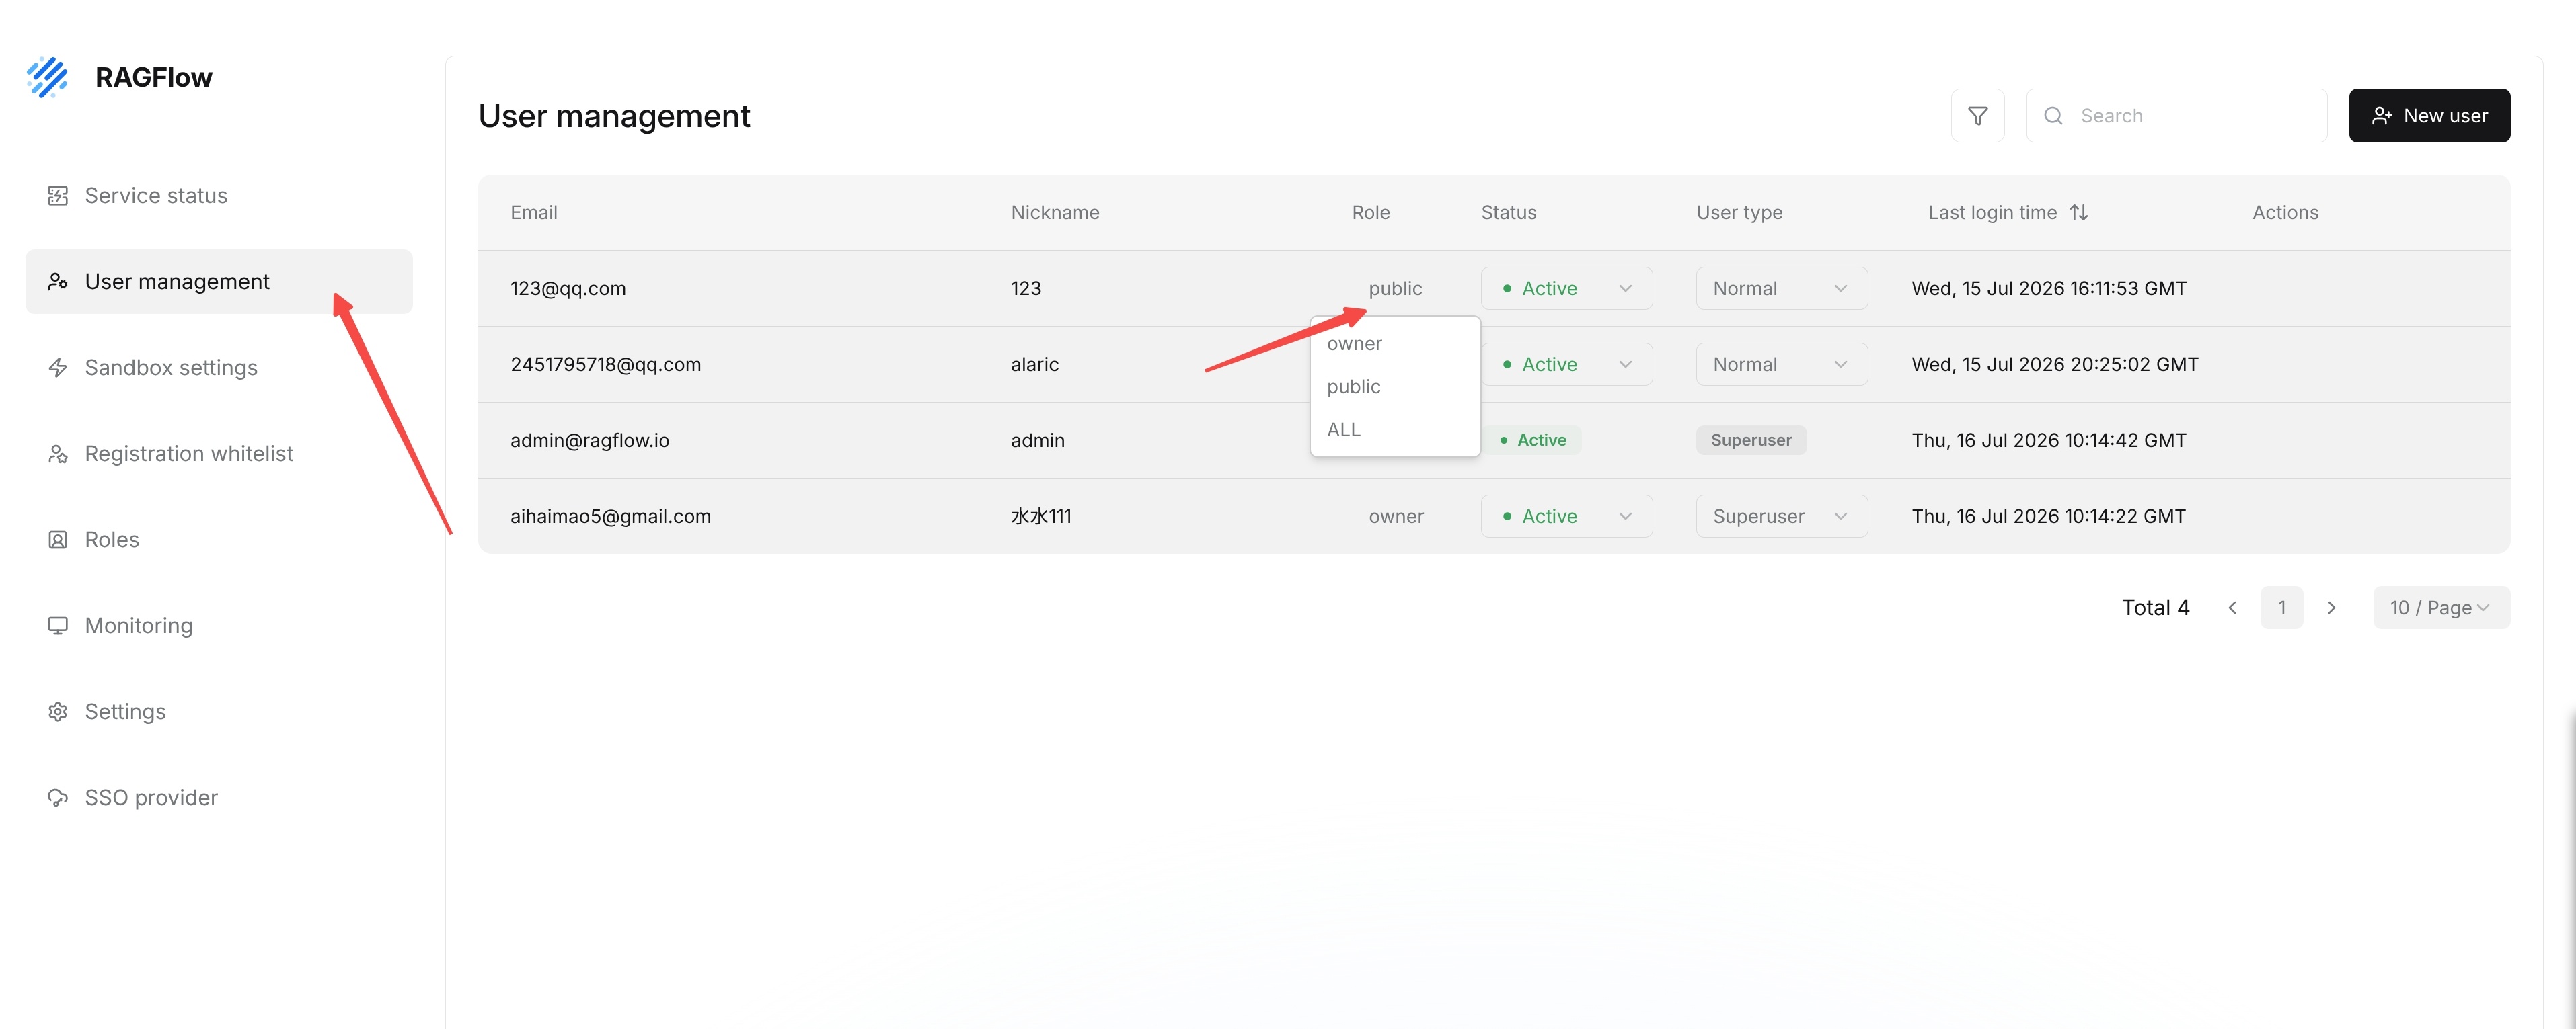The image size is (2576, 1029).
Task: Click the Search input field
Action: (x=2176, y=116)
